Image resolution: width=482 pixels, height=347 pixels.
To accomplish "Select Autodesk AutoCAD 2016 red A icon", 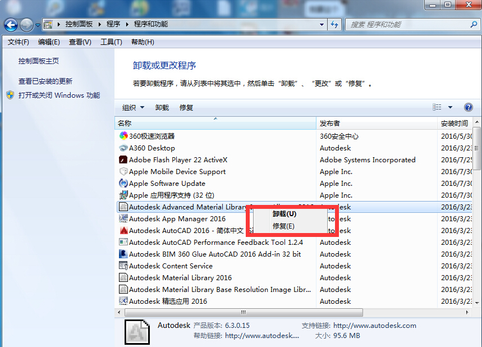I will point(123,230).
